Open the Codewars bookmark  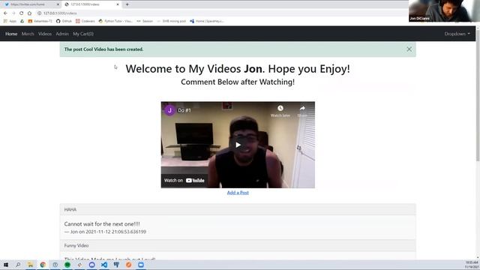pyautogui.click(x=85, y=21)
